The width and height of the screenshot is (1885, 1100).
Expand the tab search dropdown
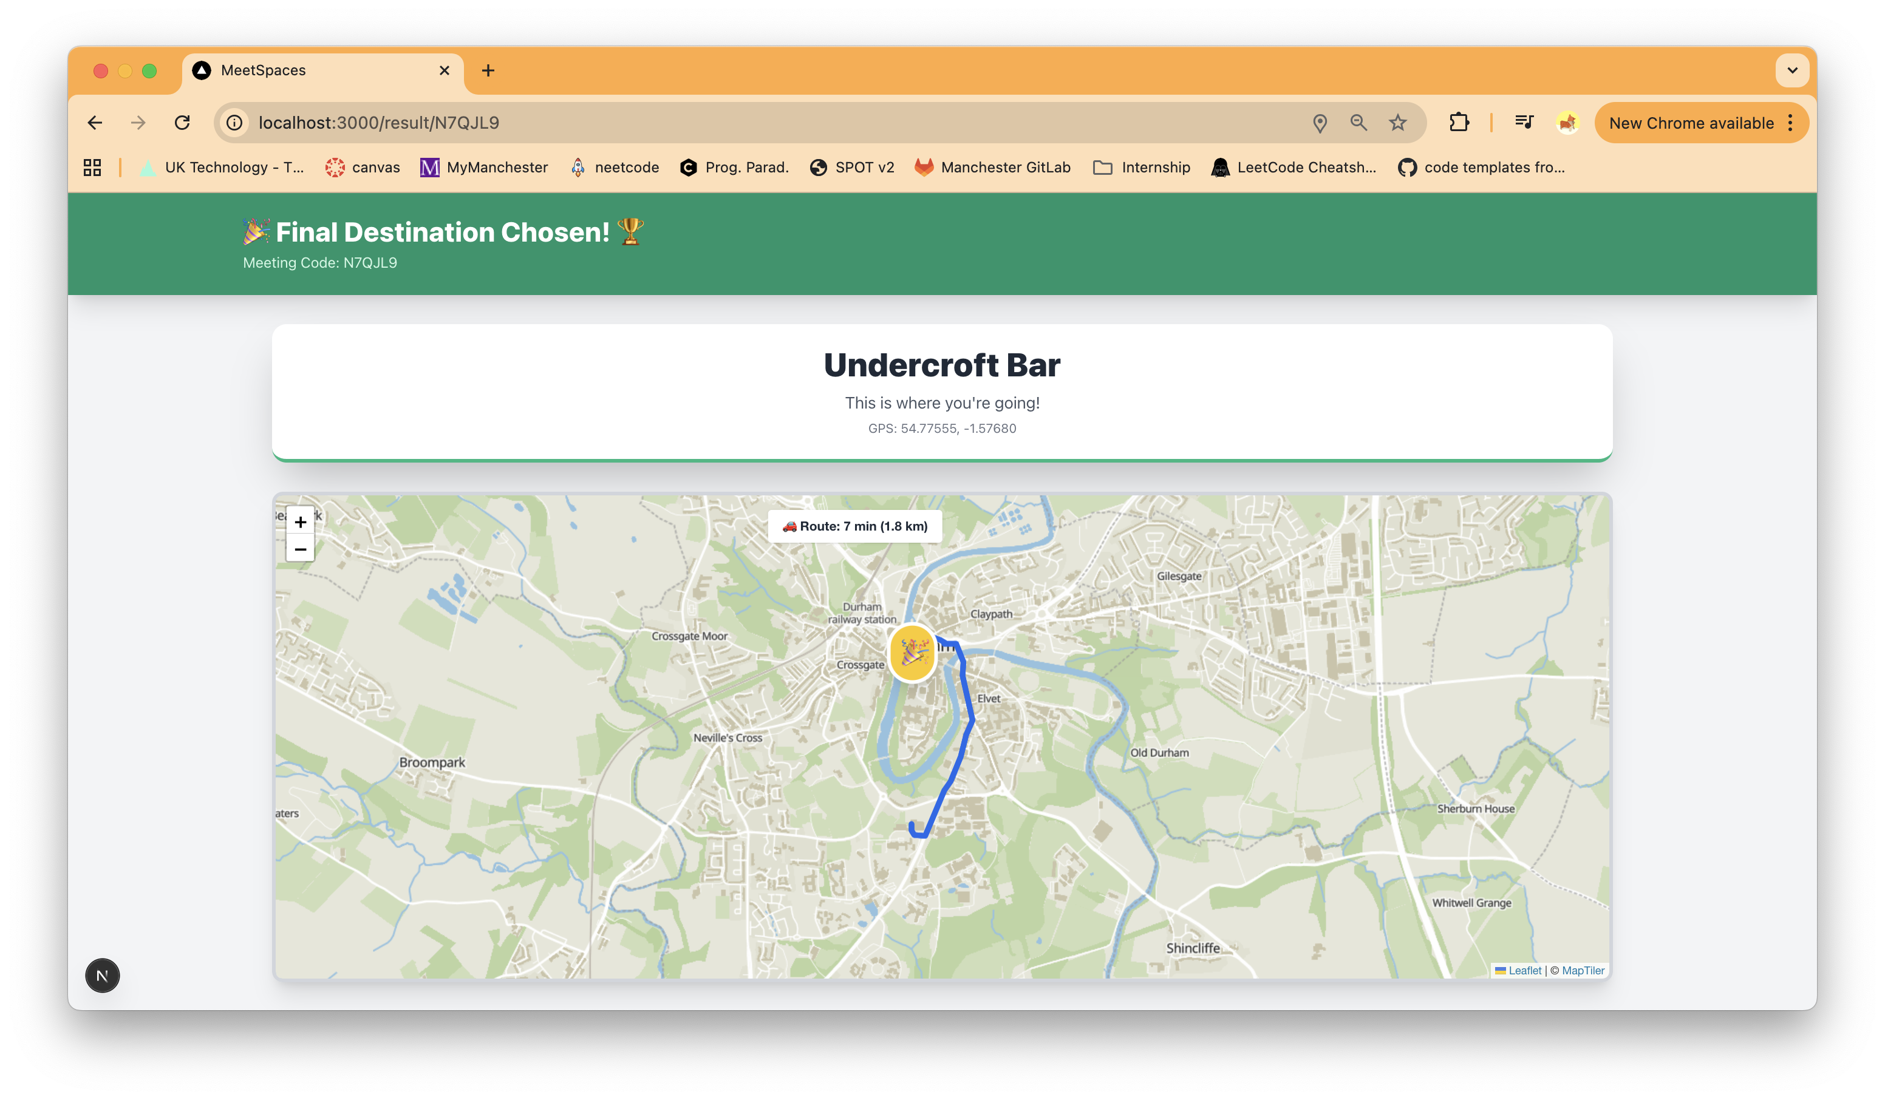coord(1792,70)
